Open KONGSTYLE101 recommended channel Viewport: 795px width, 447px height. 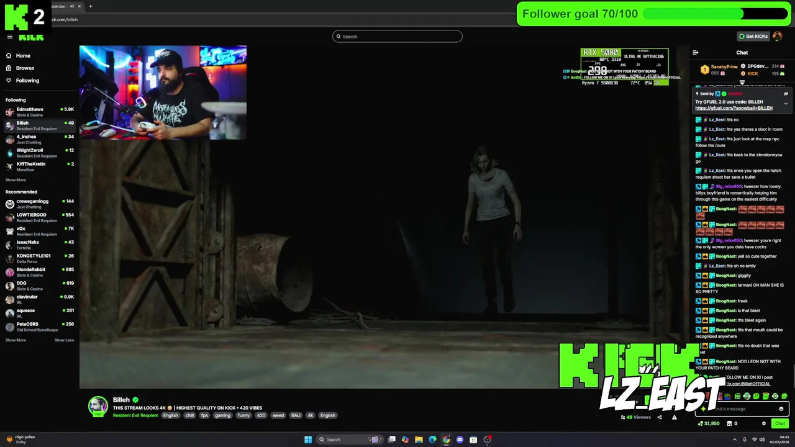point(39,258)
